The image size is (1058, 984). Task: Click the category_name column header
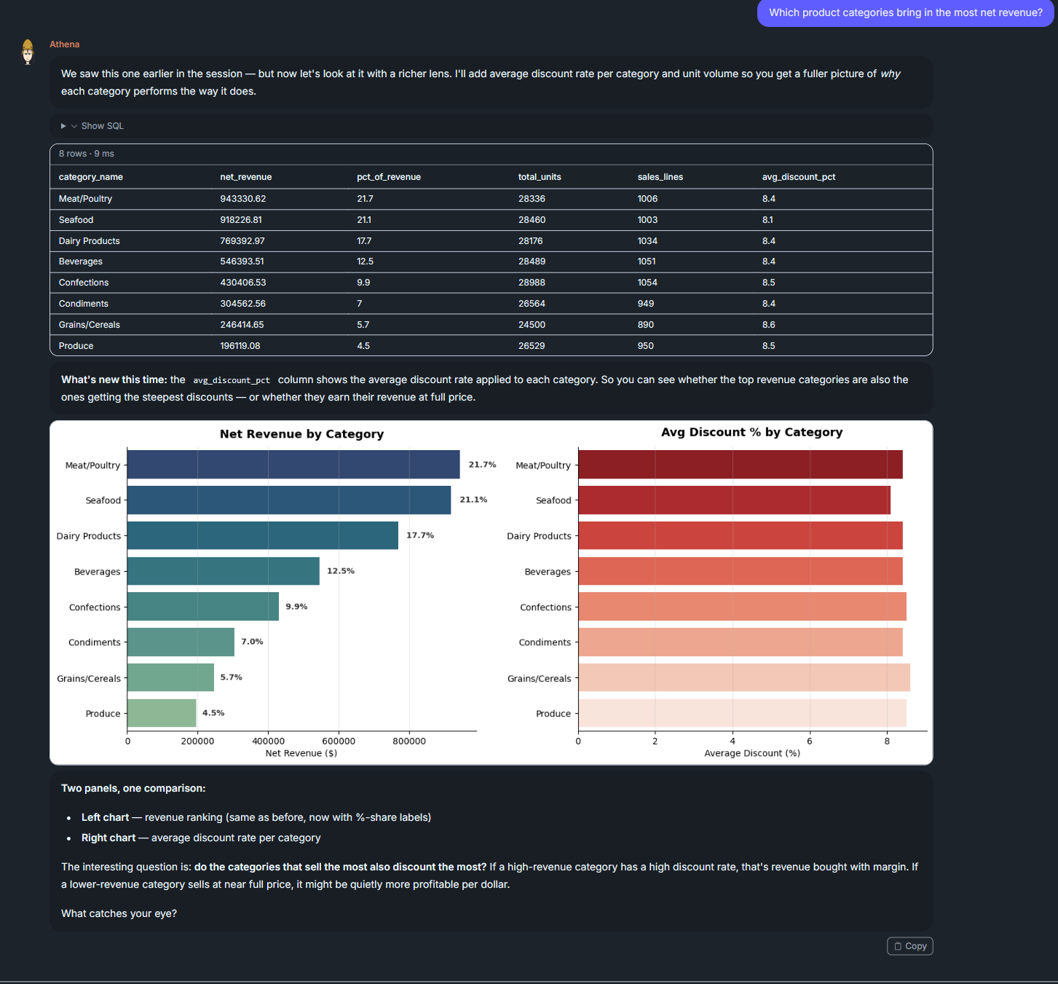[91, 177]
